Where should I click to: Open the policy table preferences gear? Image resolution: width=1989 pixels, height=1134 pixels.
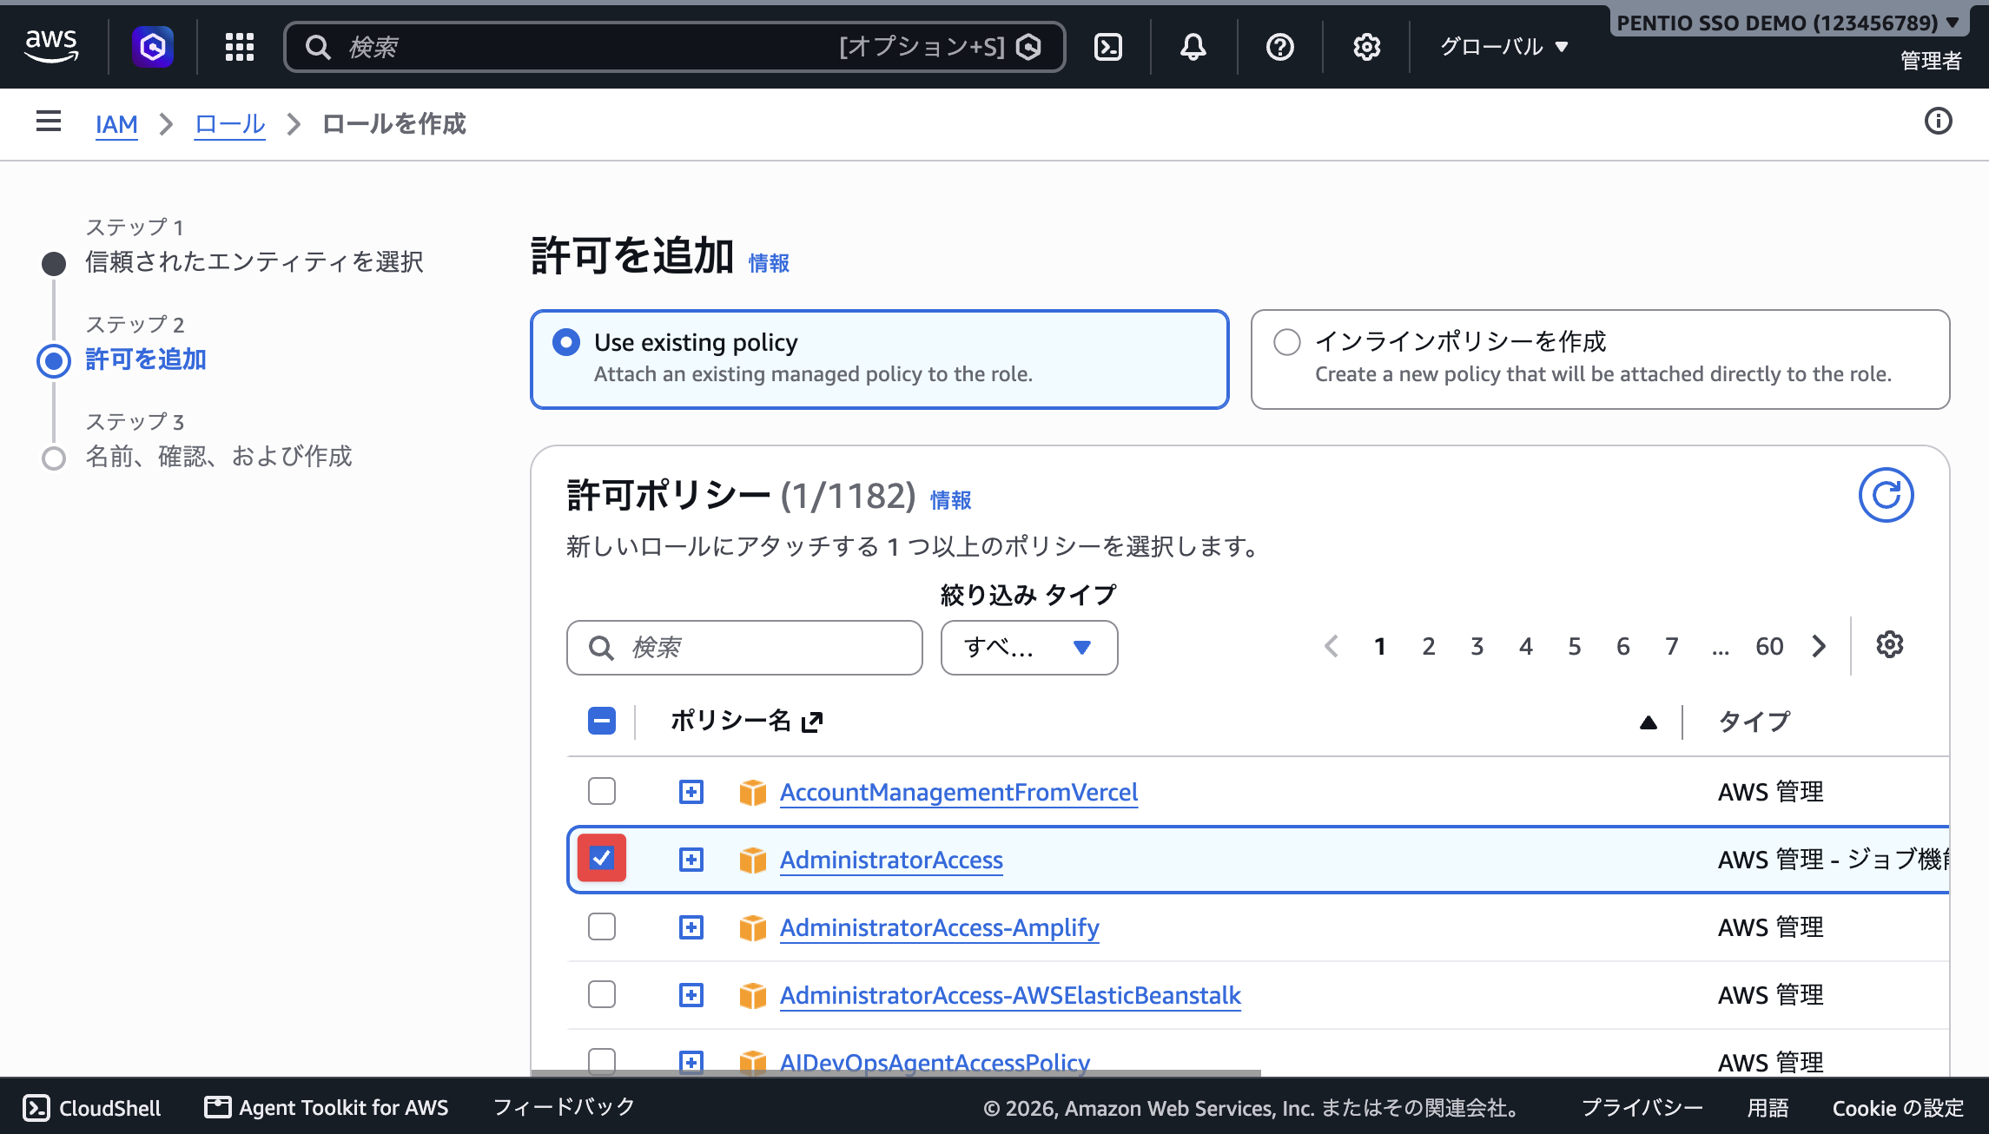click(1890, 645)
